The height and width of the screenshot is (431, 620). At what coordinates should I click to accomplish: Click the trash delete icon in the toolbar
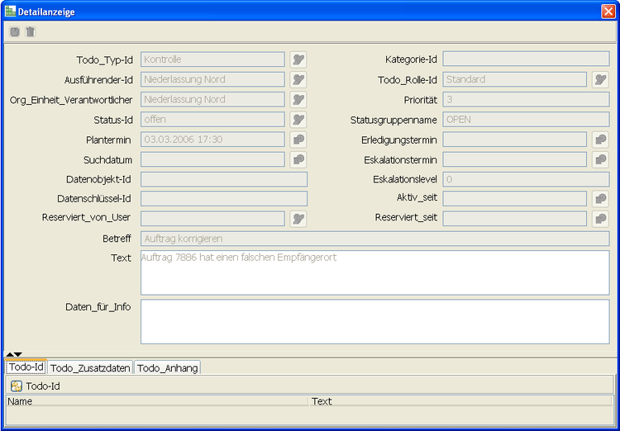click(31, 32)
